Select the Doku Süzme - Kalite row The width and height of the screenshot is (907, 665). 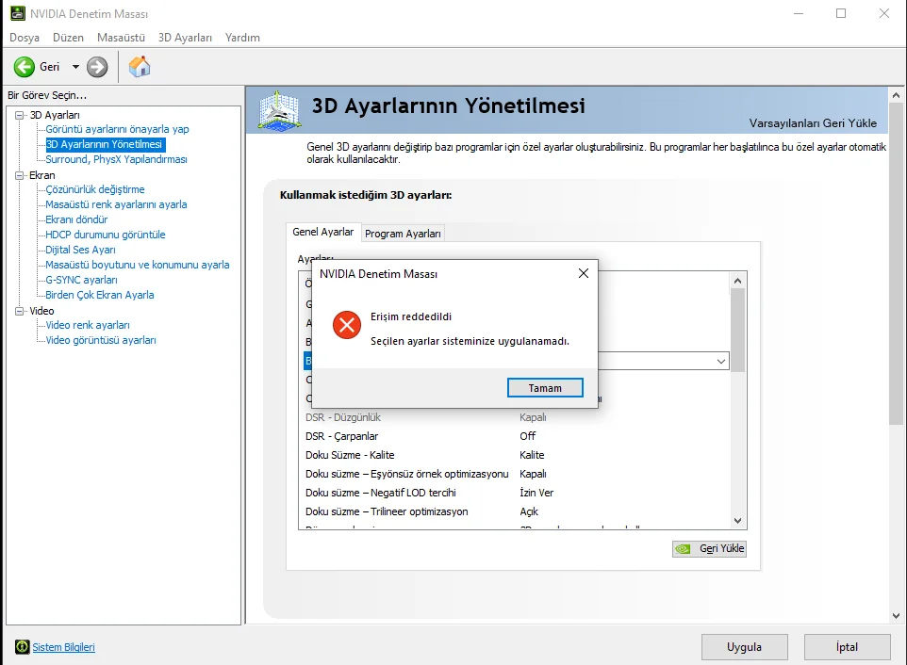(x=517, y=455)
